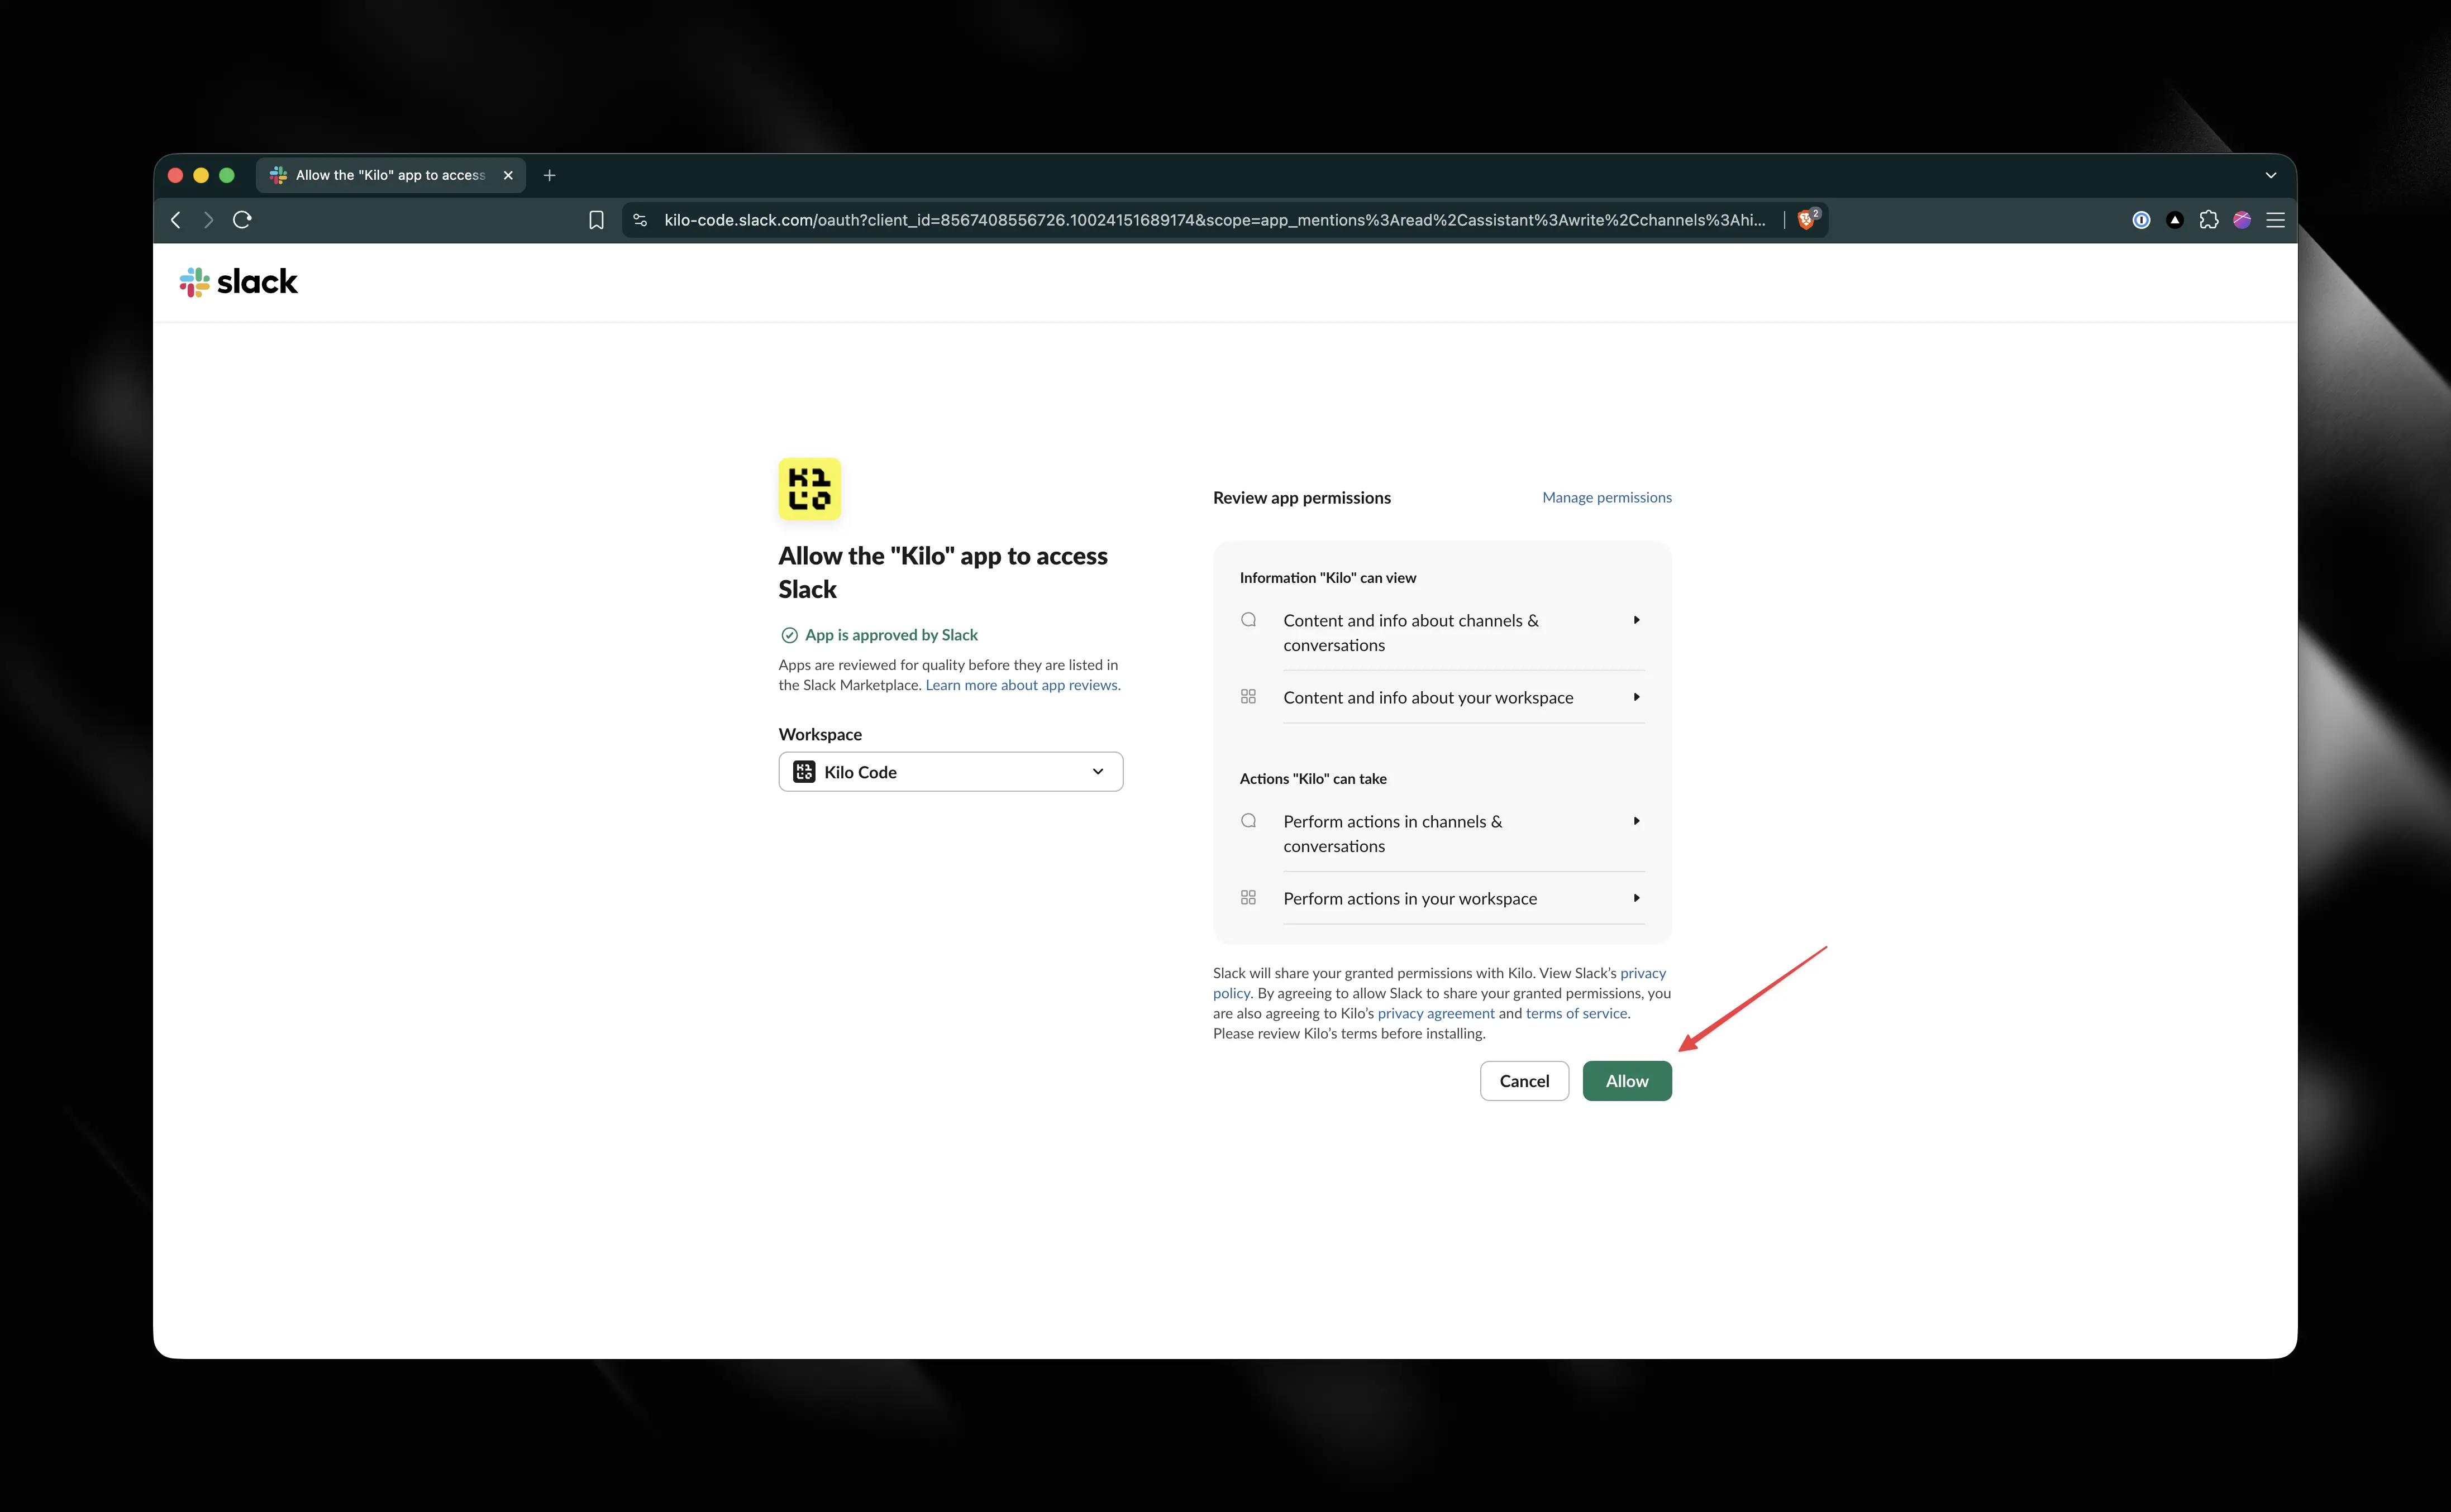Click the address bar URL field

pos(1214,220)
